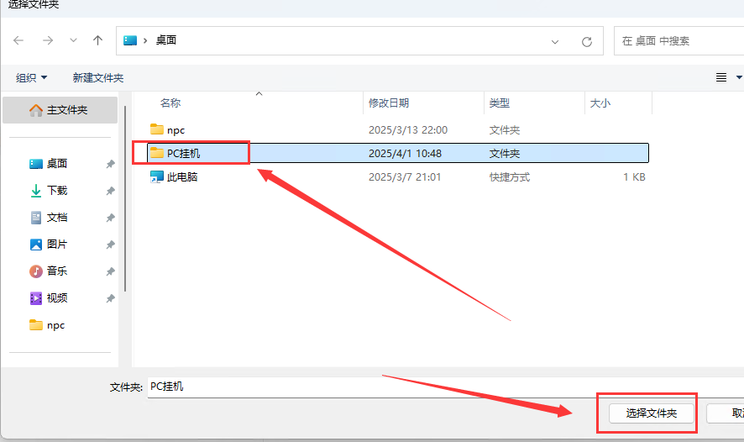Open Downloads (下载) in sidebar
This screenshot has height=442, width=744.
[56, 191]
